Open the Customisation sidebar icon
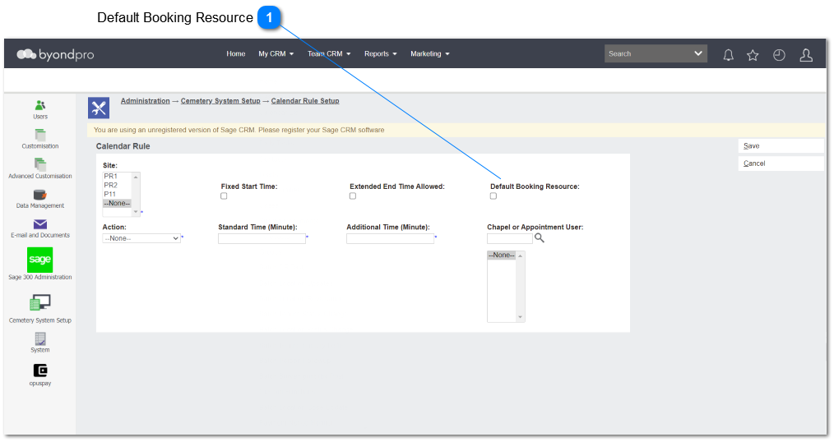The width and height of the screenshot is (834, 442). [40, 135]
